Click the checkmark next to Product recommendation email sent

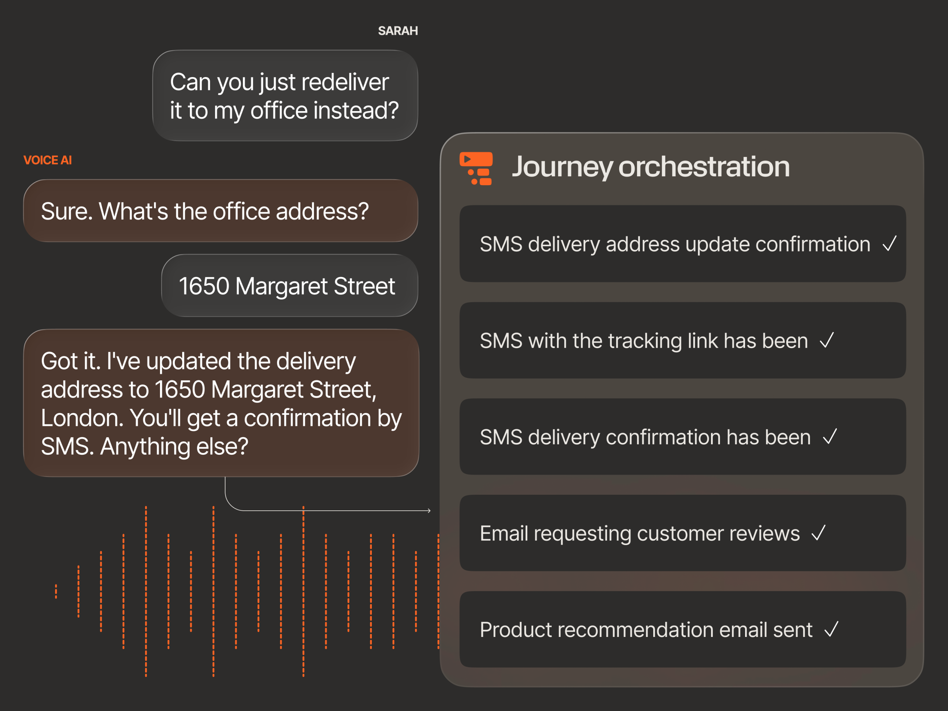831,629
